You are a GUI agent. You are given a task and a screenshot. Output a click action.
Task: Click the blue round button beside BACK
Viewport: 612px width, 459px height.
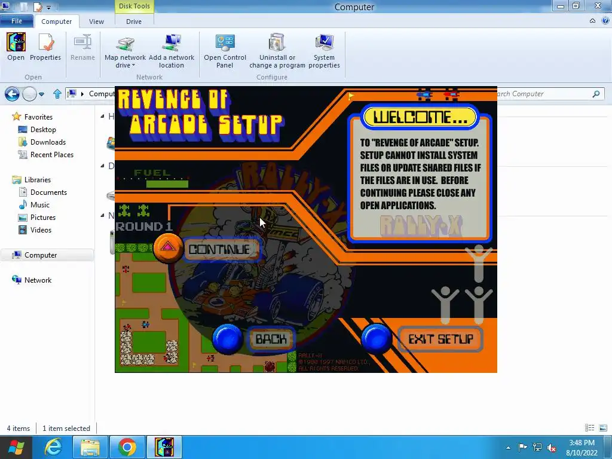tap(228, 339)
